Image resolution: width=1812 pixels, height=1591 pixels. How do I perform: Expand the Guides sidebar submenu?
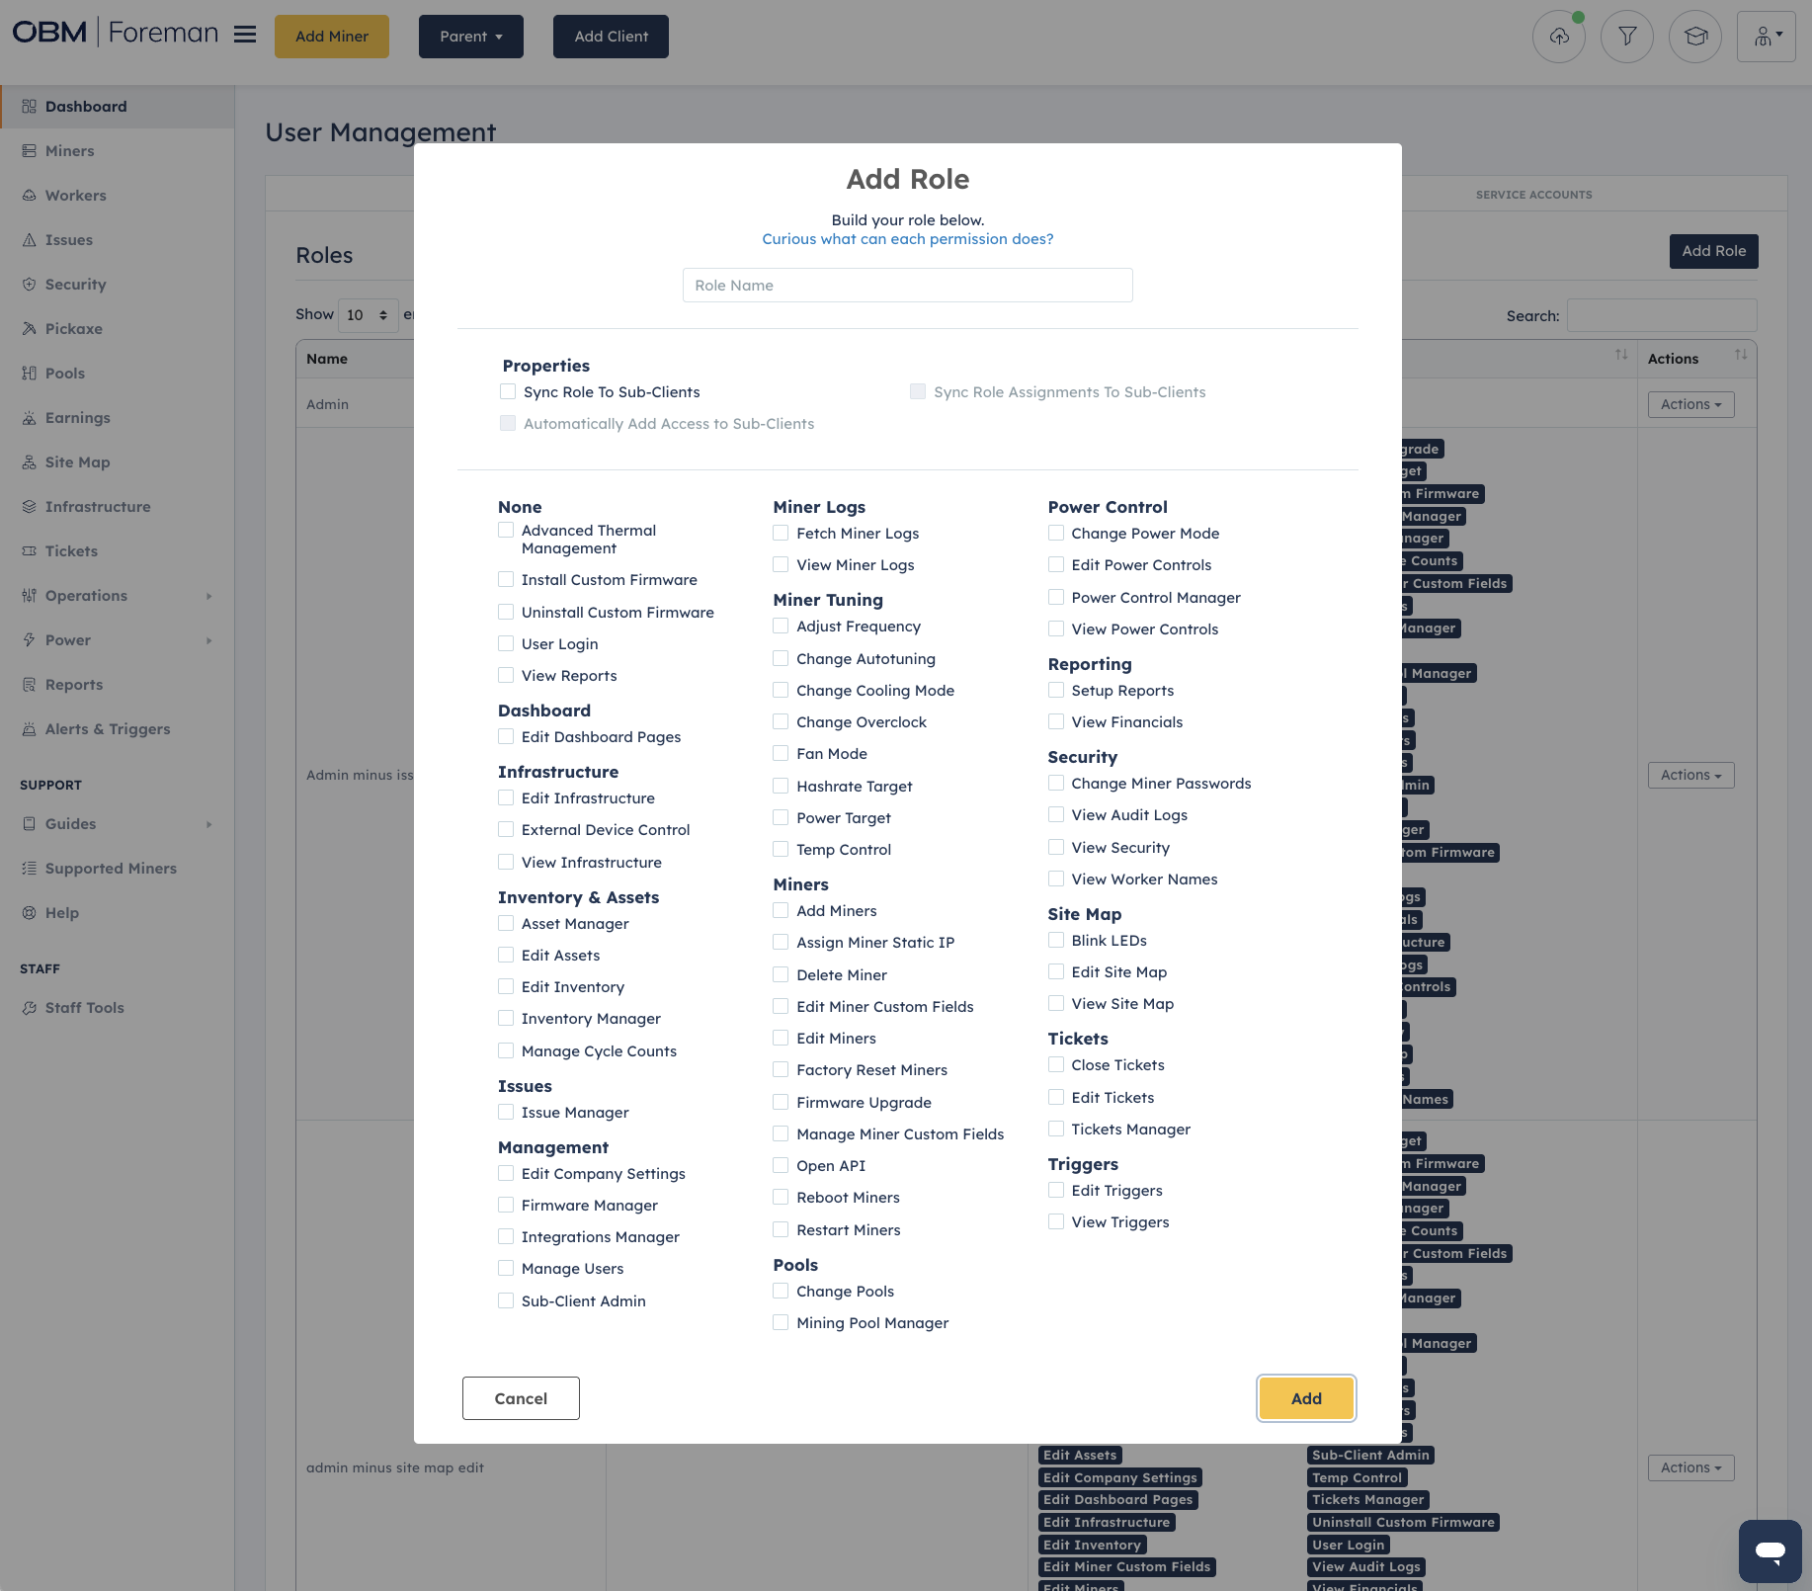[208, 824]
